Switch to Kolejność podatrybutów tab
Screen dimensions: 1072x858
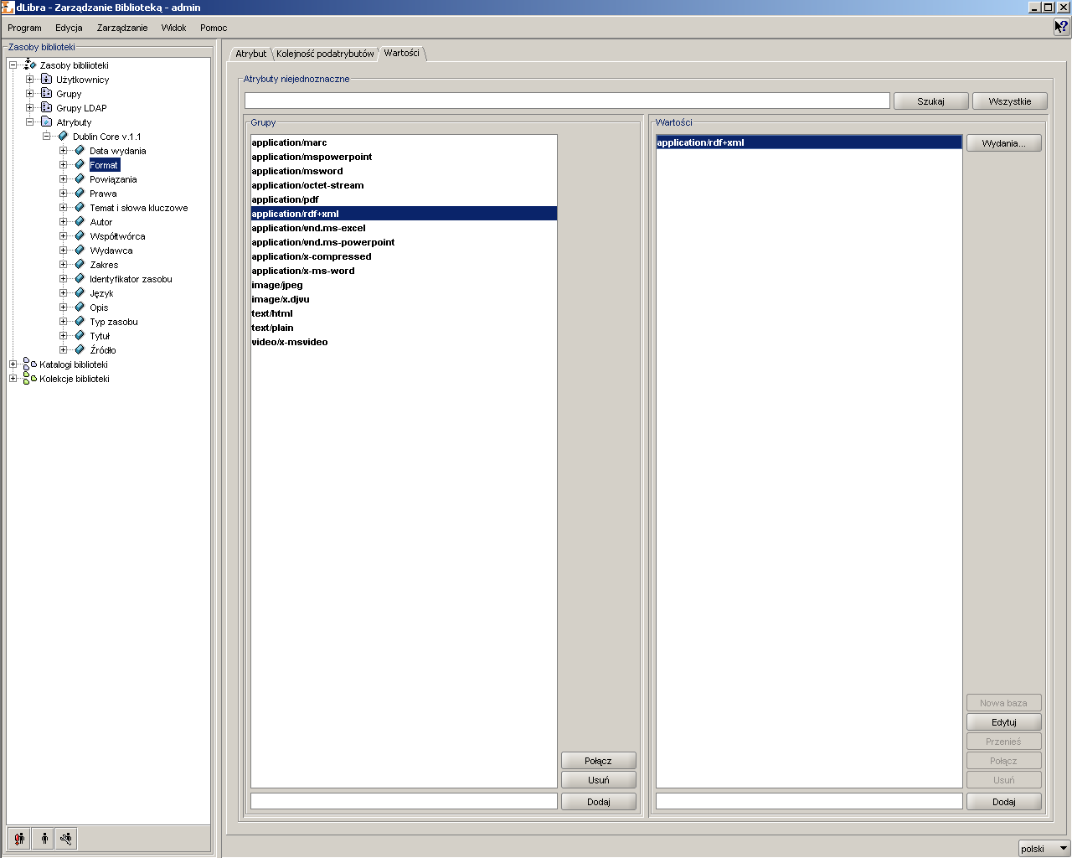click(325, 54)
